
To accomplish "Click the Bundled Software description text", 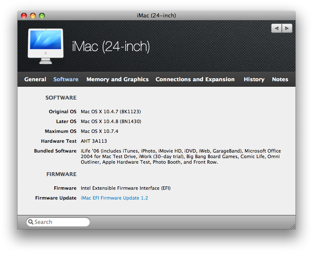I will click(x=180, y=156).
